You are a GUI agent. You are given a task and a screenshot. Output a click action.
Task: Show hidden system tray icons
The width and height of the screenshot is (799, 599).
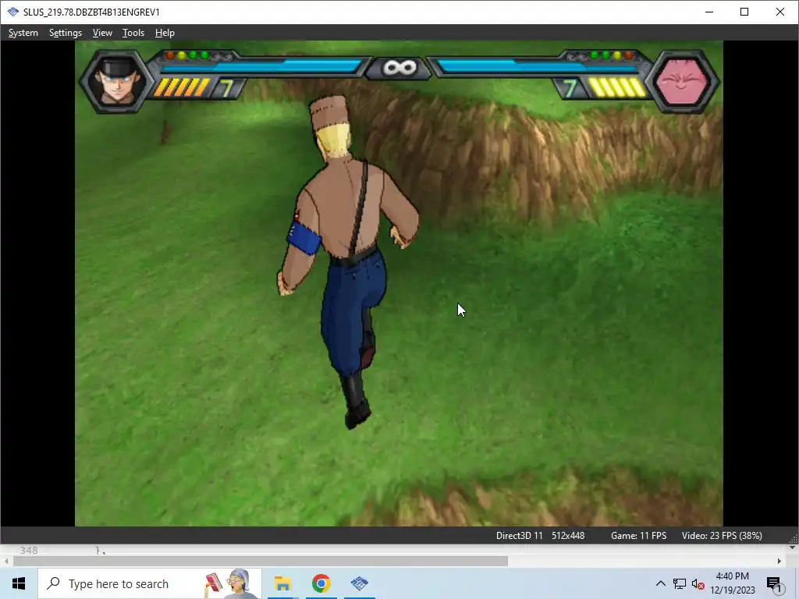(660, 583)
